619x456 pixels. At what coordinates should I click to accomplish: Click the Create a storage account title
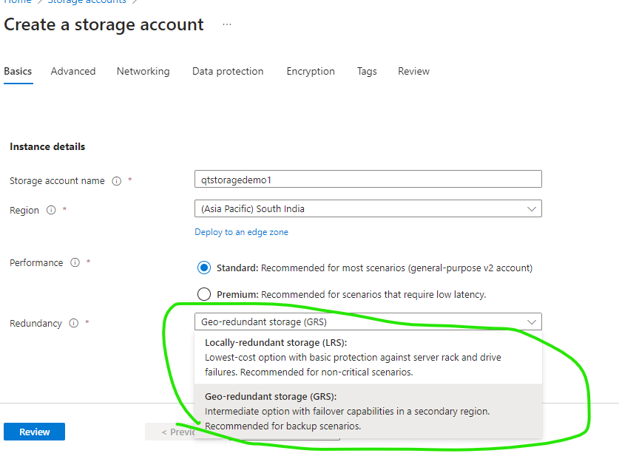pos(104,25)
